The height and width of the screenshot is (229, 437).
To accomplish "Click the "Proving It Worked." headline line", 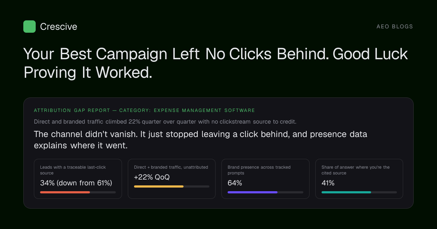I will click(x=88, y=73).
